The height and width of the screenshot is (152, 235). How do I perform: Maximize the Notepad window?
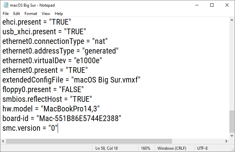pyautogui.click(x=212, y=5)
